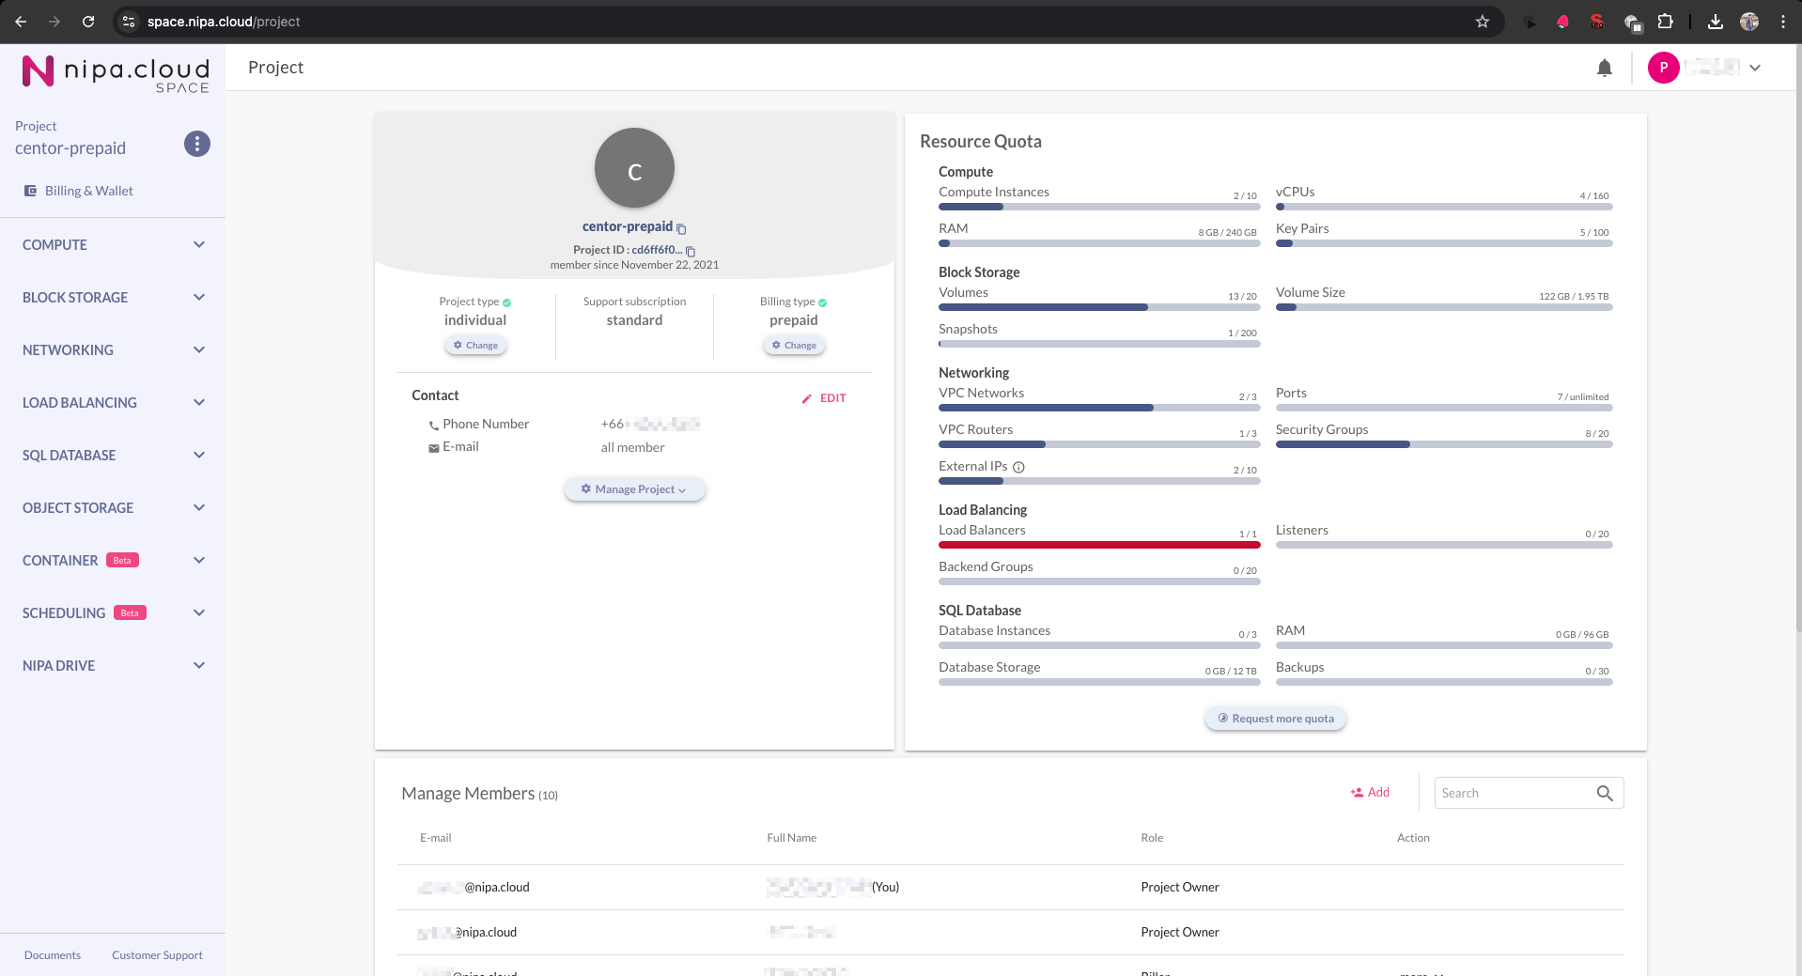This screenshot has width=1802, height=976.
Task: Click the nipa.cloud Space logo
Action: point(116,72)
